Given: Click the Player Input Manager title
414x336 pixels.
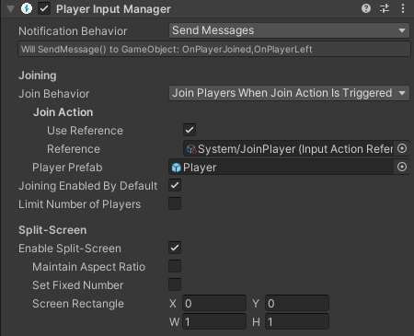Looking at the screenshot, I should pyautogui.click(x=113, y=9).
